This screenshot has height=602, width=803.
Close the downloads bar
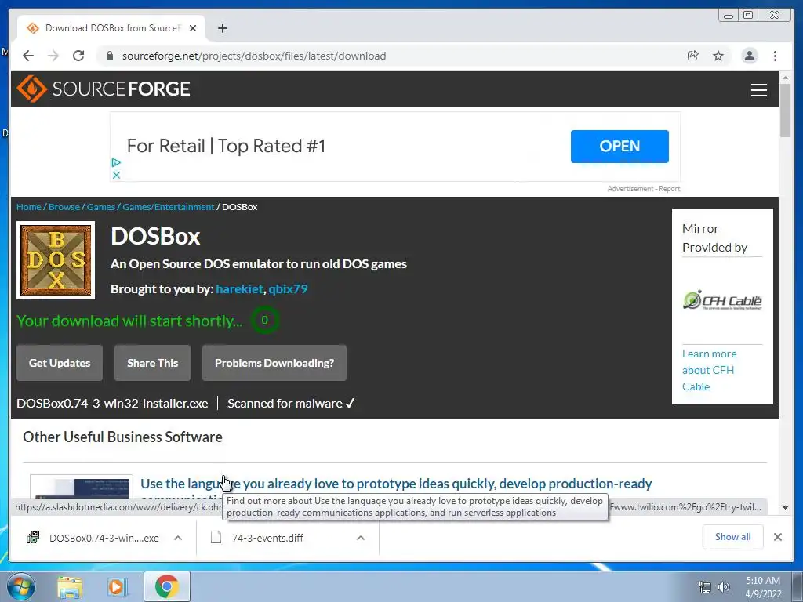777,537
